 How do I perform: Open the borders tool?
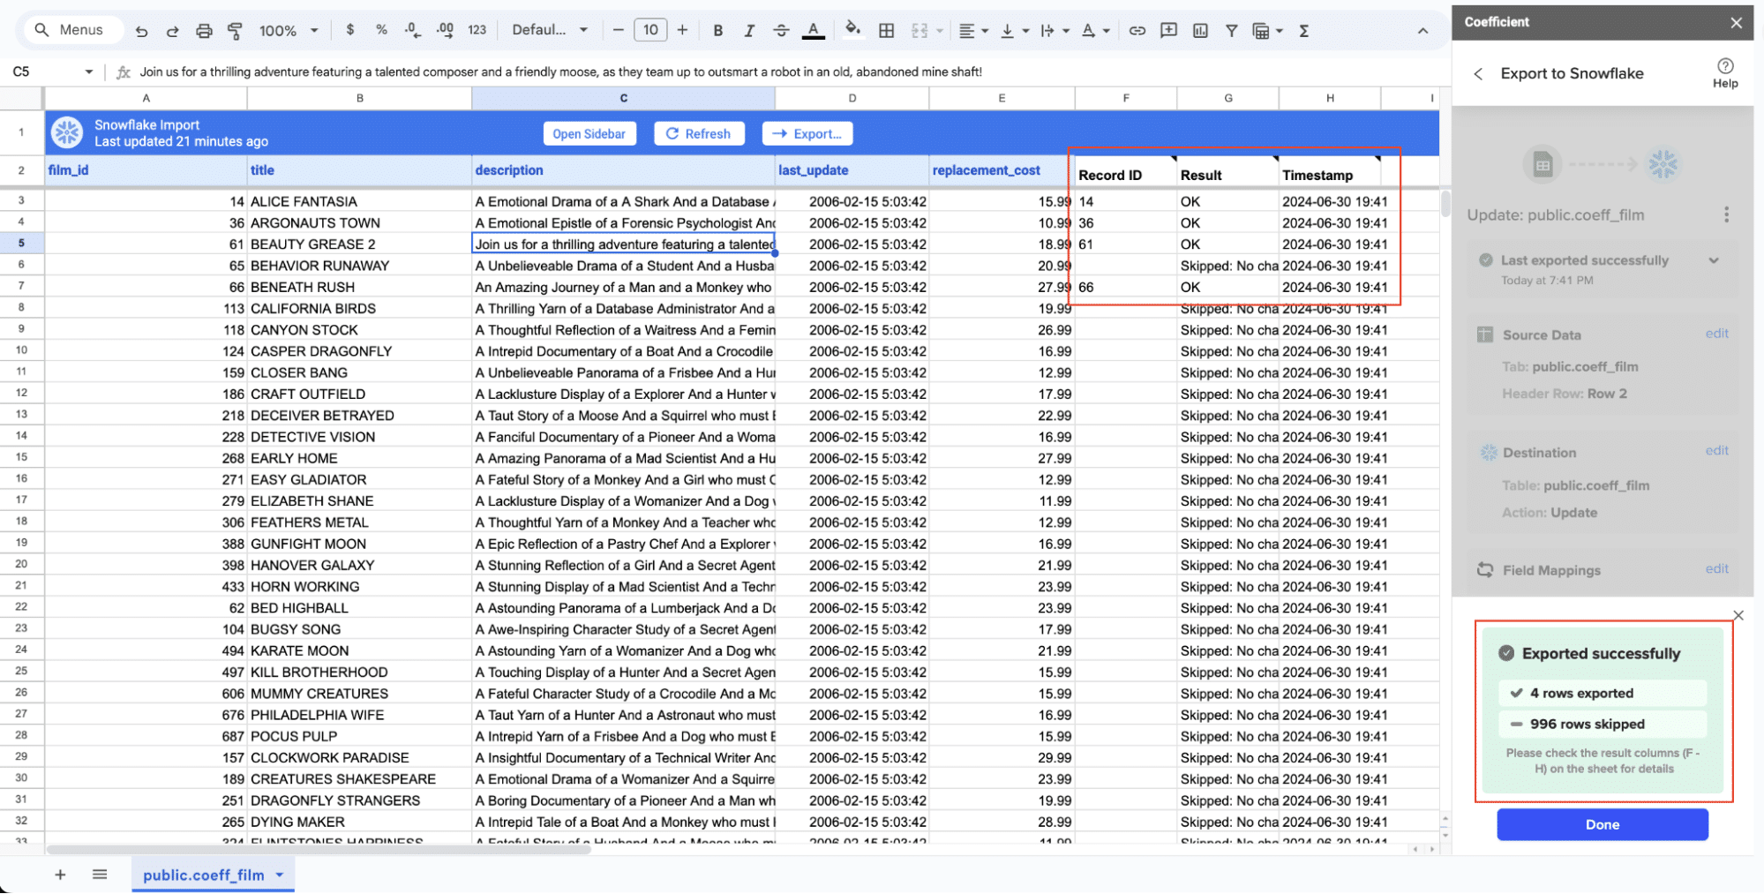tap(887, 31)
